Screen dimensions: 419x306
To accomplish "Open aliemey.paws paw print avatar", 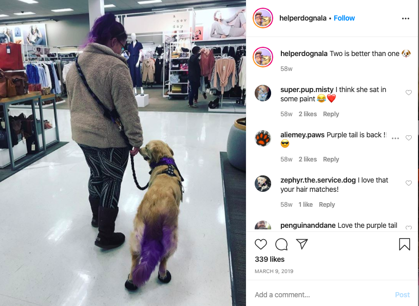I will pyautogui.click(x=263, y=138).
